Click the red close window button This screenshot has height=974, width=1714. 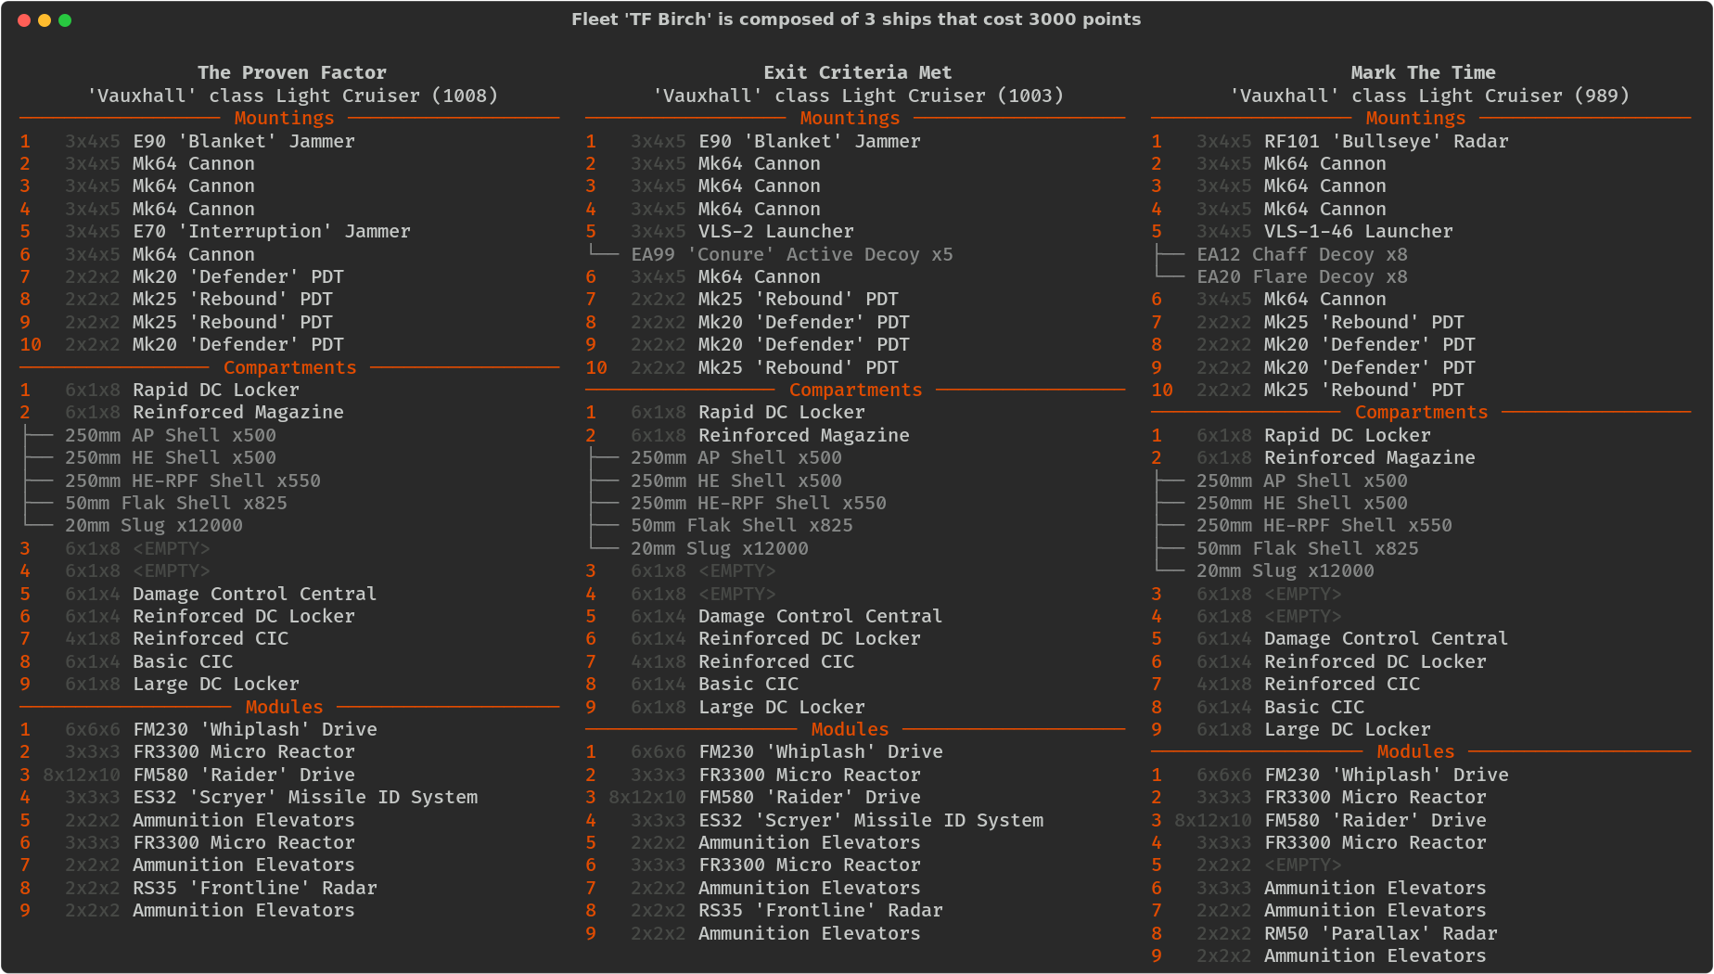click(24, 20)
